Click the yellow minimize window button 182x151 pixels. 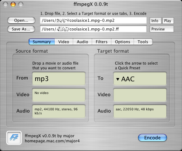(13, 4)
